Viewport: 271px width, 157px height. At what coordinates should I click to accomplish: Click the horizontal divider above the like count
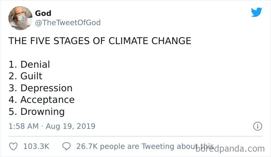(135, 136)
